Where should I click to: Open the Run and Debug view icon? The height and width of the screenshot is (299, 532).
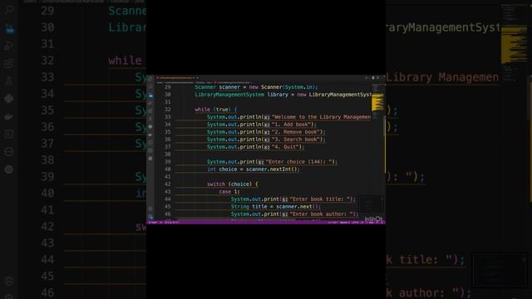point(150,104)
